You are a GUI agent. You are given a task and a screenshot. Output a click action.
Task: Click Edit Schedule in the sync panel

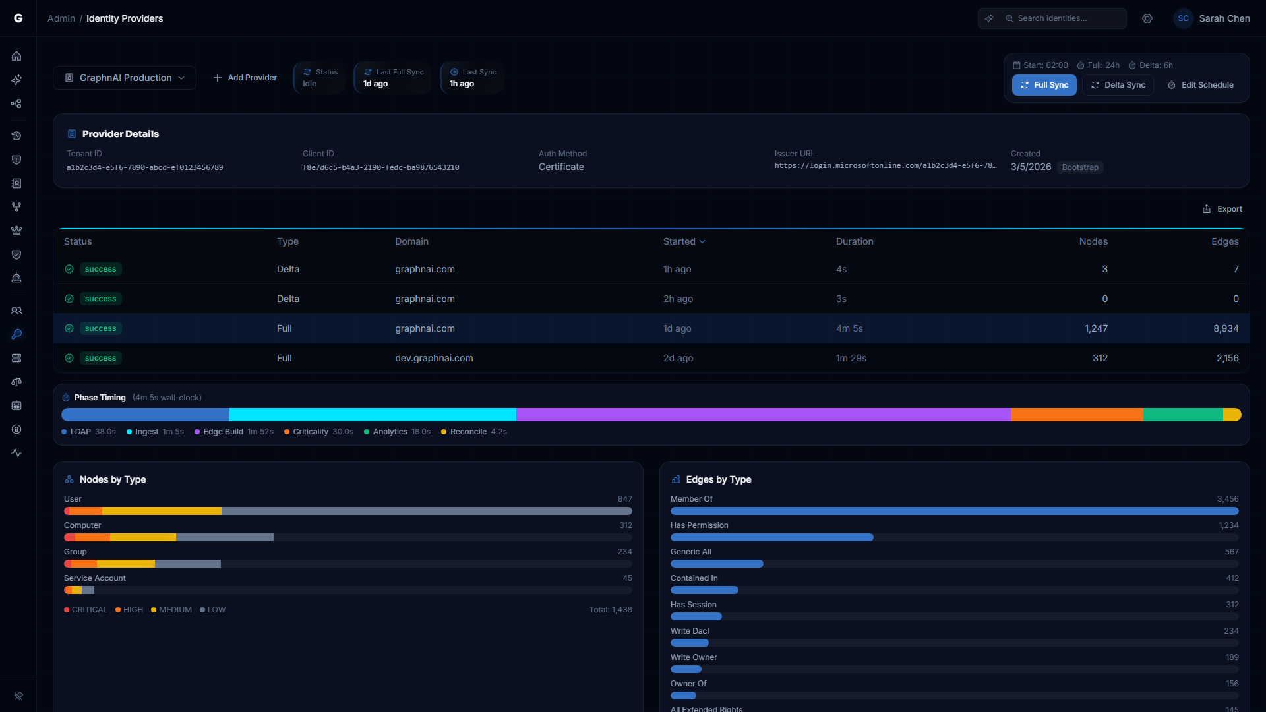click(1200, 85)
